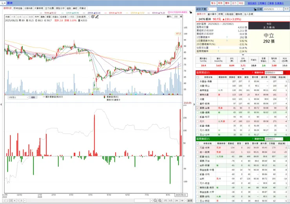This screenshot has height=204, width=290.
Task: Select the 6月 range button
Action: pos(170,200)
